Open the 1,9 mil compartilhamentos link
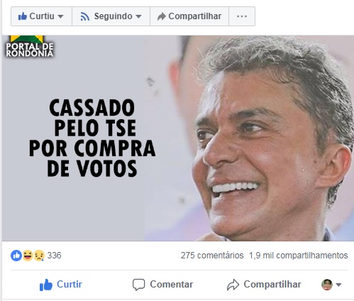This screenshot has width=354, height=301. 299,256
